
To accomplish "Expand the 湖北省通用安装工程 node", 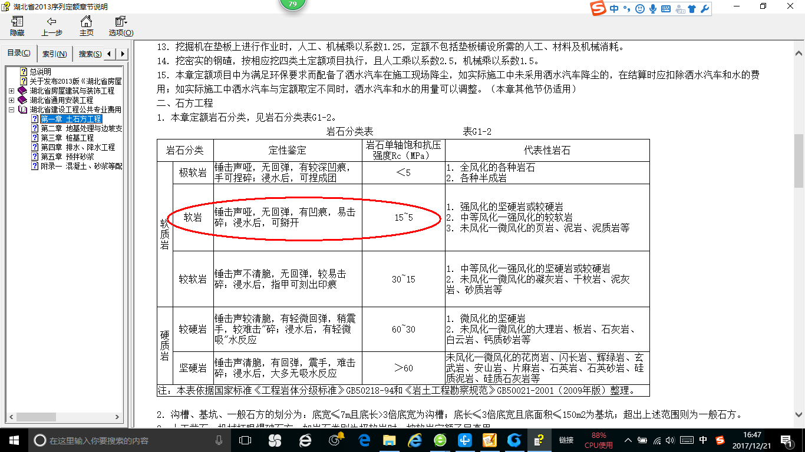I will pyautogui.click(x=12, y=100).
